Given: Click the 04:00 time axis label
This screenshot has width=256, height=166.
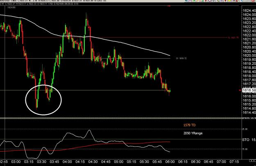Looking at the screenshot, I should 67,162.
